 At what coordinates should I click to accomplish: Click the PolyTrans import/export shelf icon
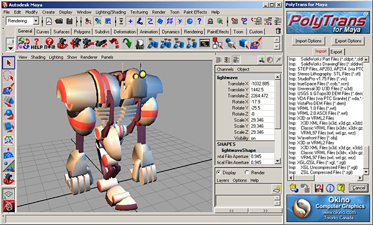point(24,43)
